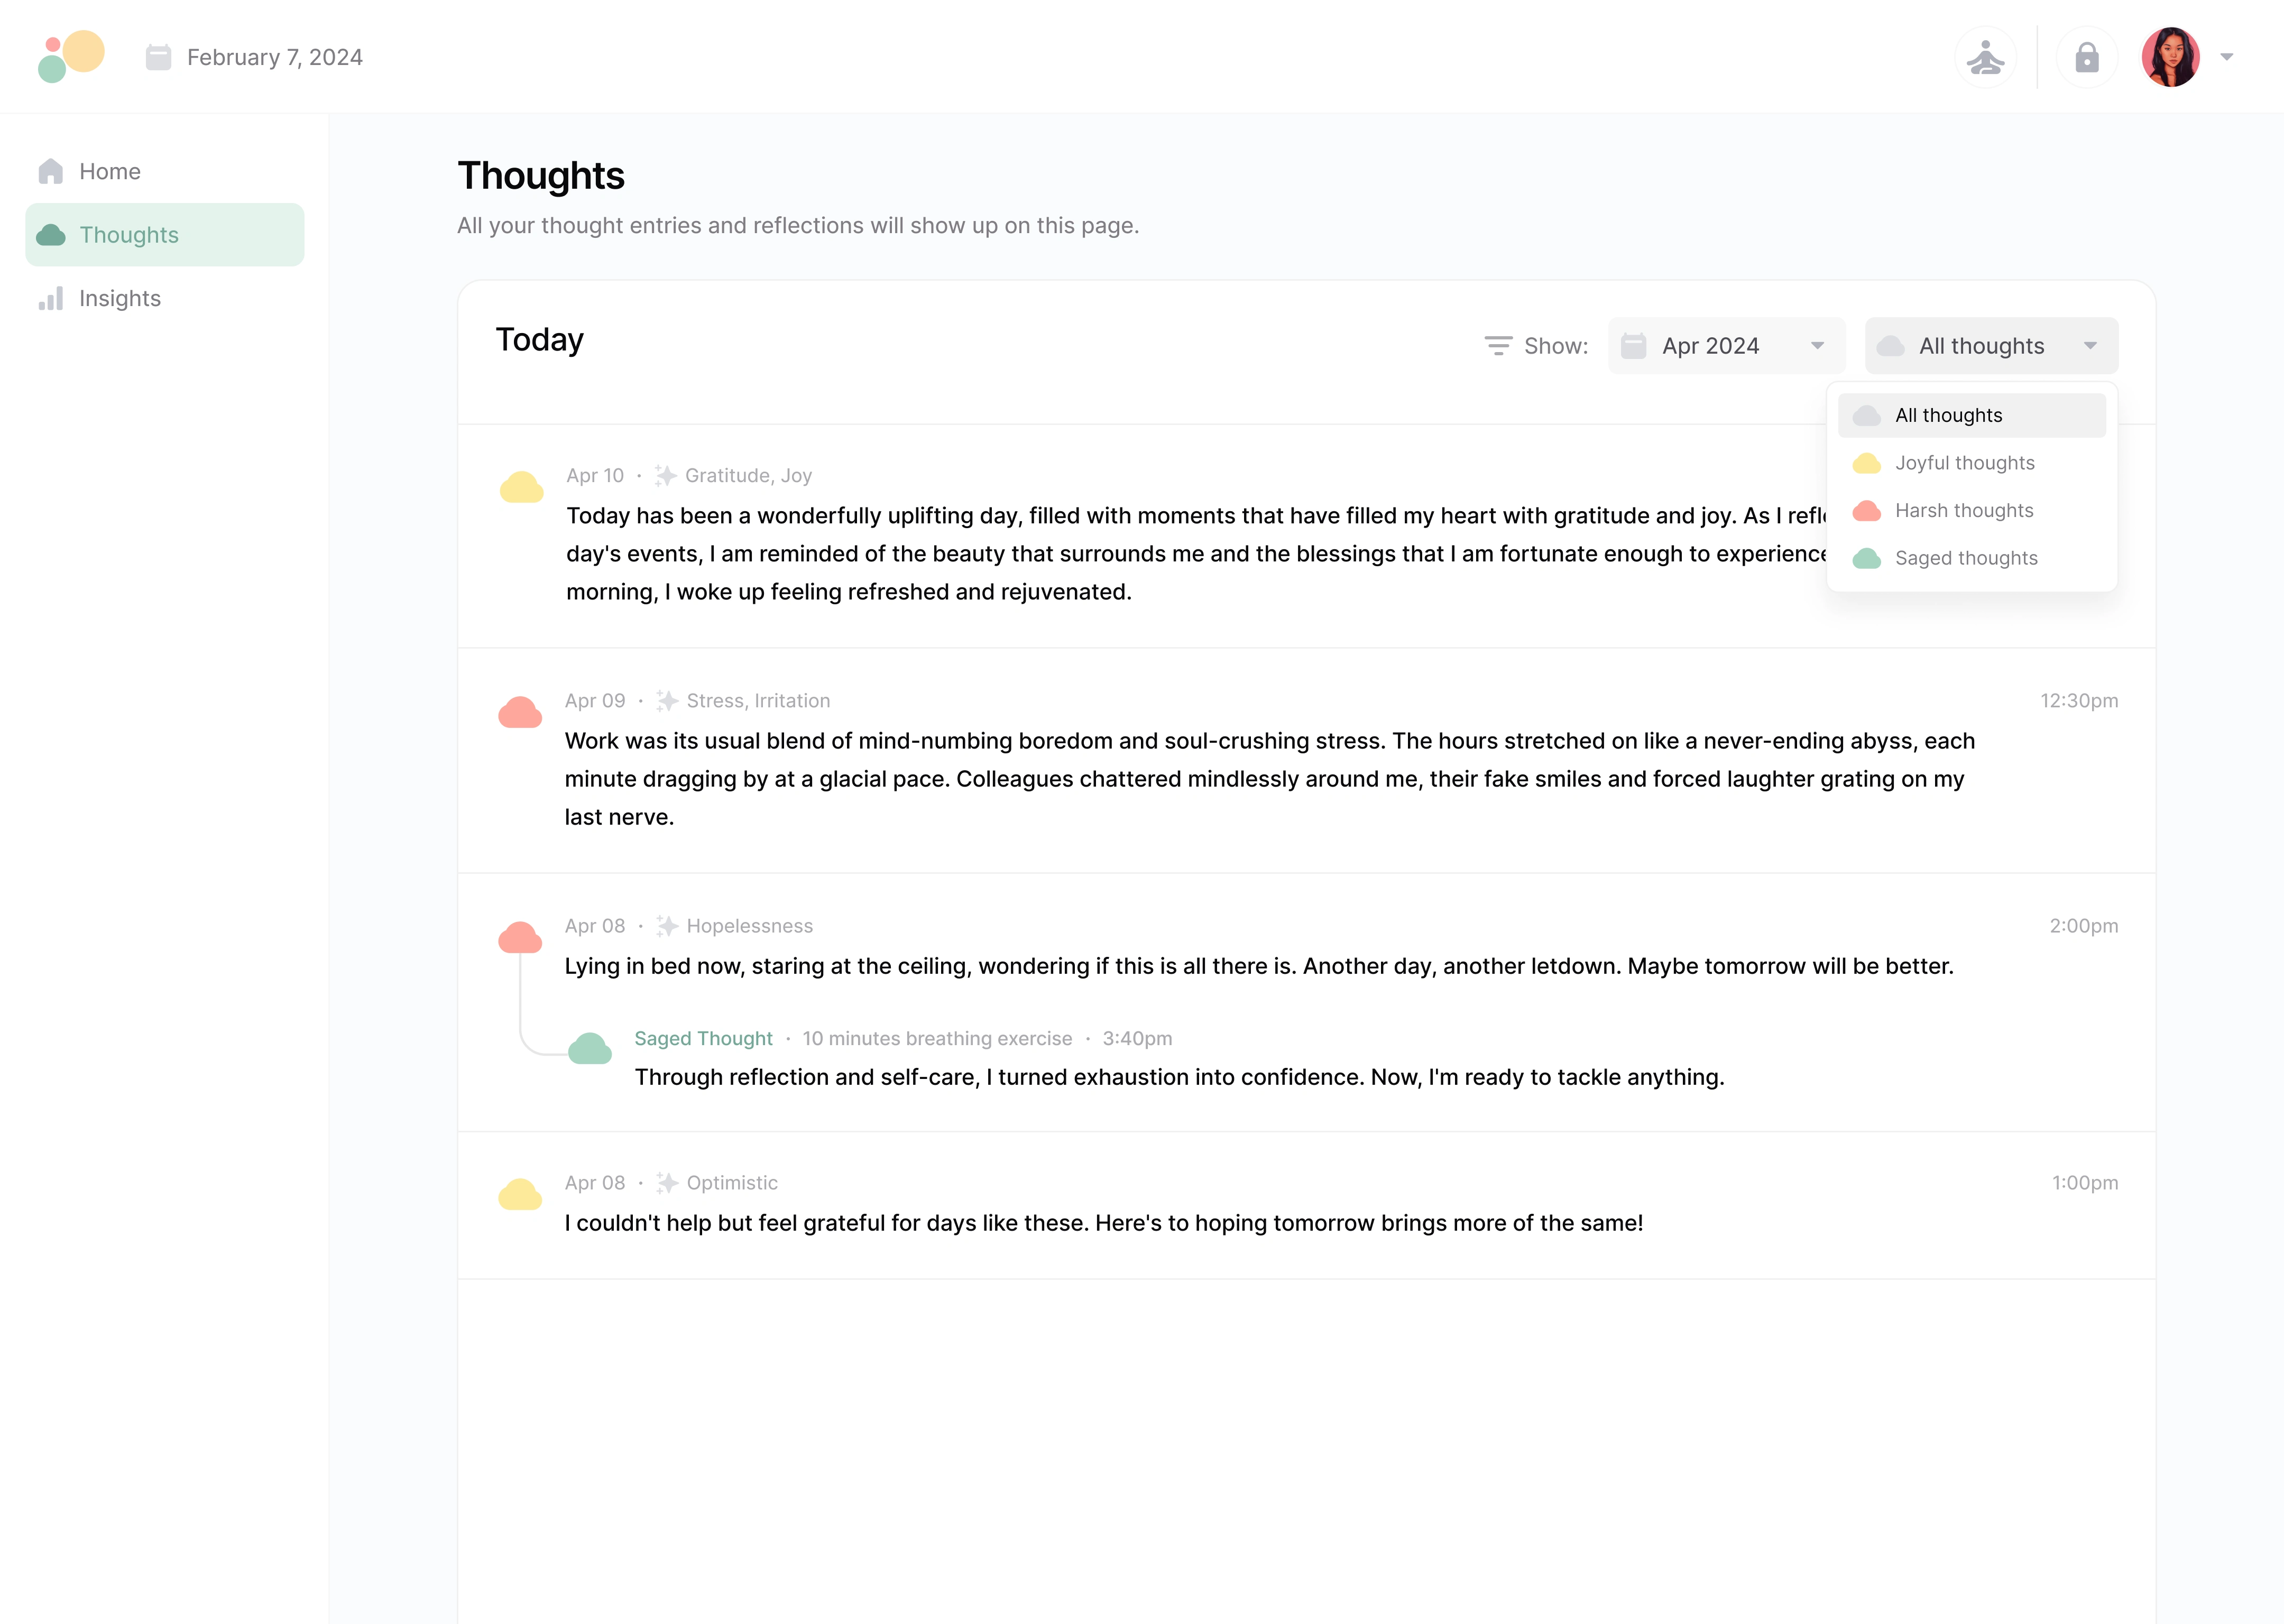Select the Harsh thoughts filter option

click(1964, 510)
